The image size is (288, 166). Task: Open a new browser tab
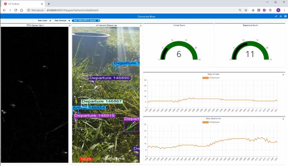click(x=49, y=3)
